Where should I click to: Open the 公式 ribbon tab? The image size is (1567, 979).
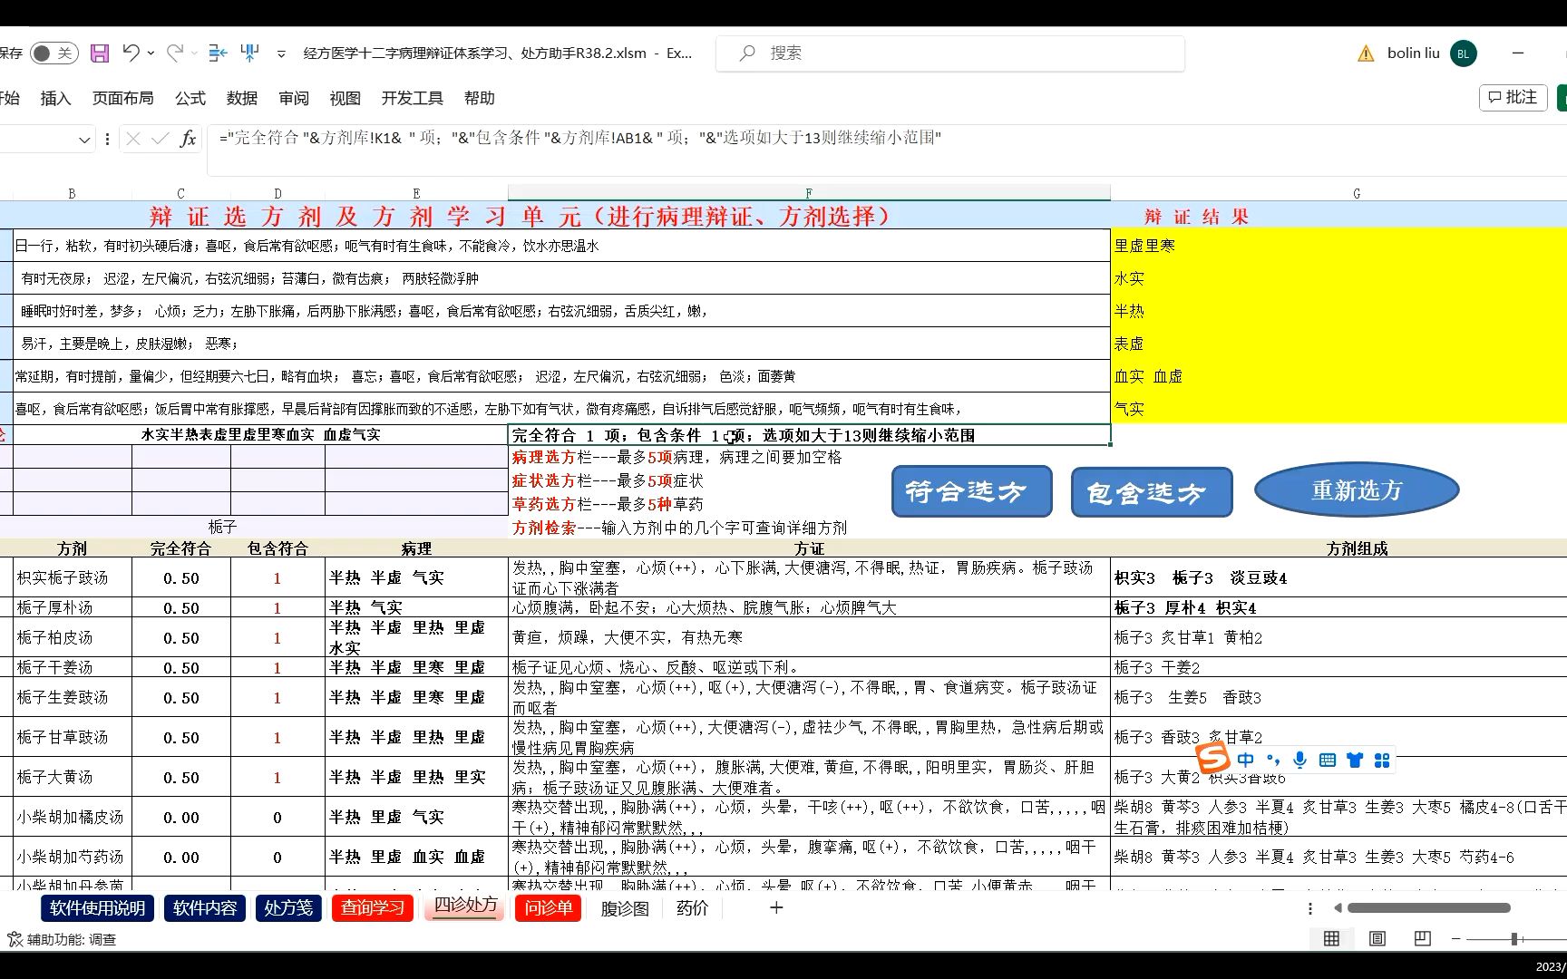[x=190, y=98]
